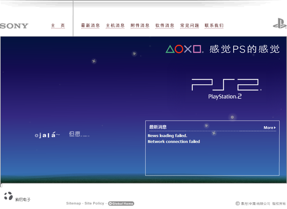Click the 但愿..... text
Viewport: 287px width, 209px height.
tap(79, 134)
